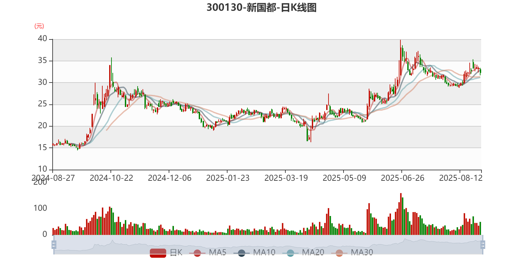
Task: Click the chart title 300130-新国都-日K线图
Action: [x=261, y=8]
